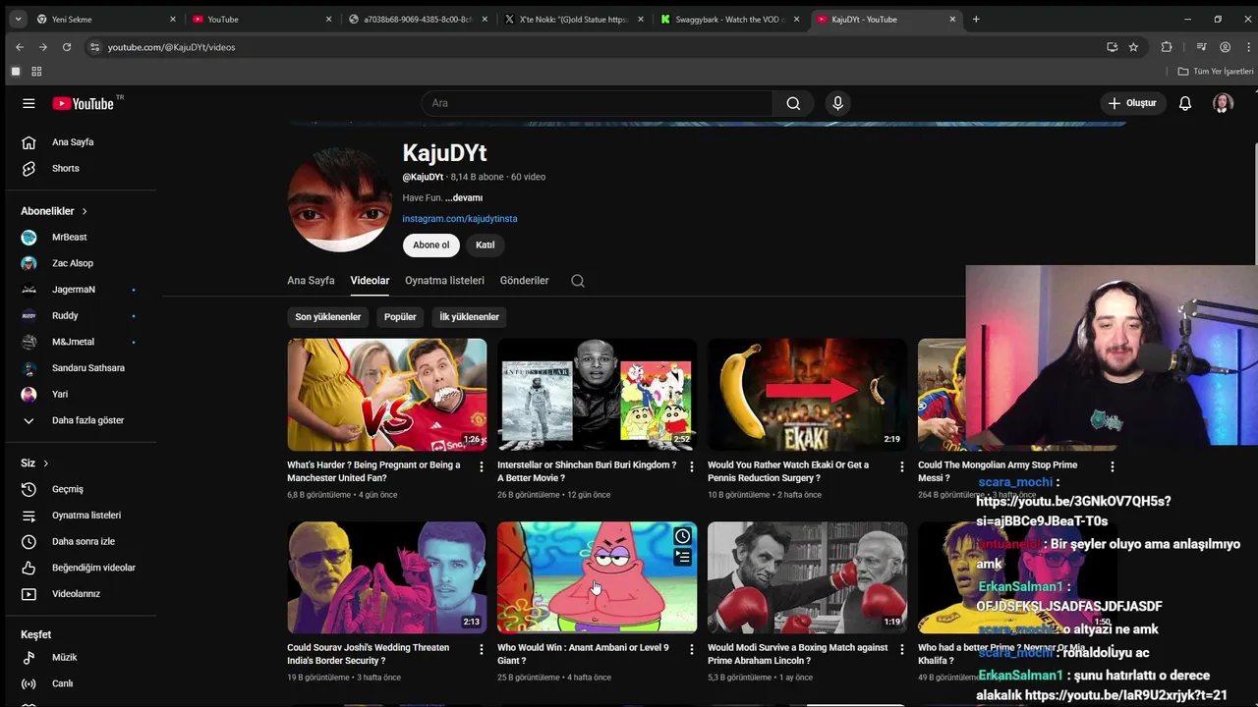
Task: Open browser extensions puzzle icon
Action: pyautogui.click(x=1167, y=47)
